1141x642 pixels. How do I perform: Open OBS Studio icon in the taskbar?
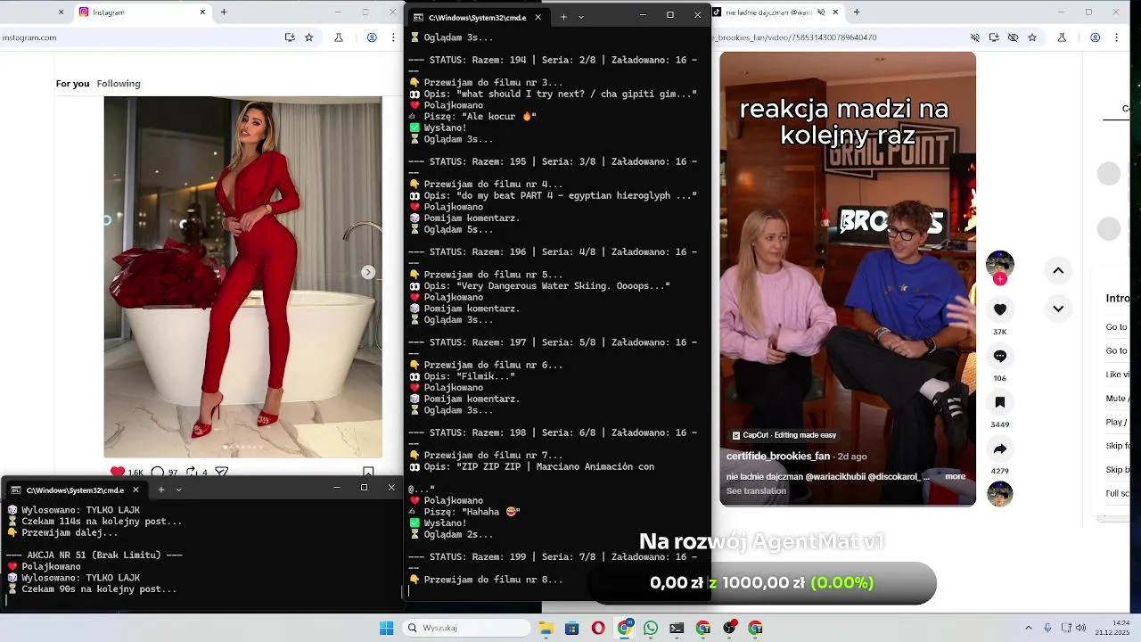coord(729,628)
